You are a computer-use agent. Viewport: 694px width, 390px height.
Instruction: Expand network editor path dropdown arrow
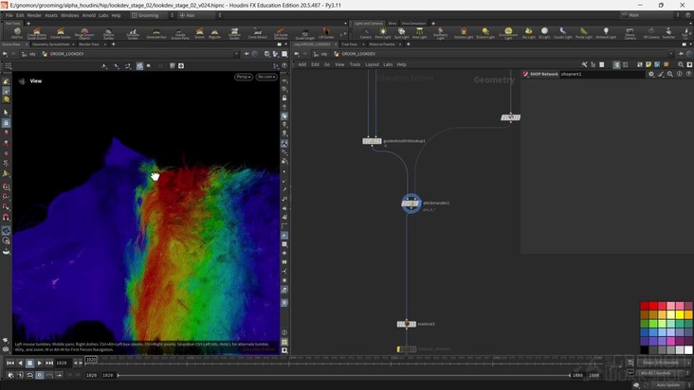(x=671, y=54)
